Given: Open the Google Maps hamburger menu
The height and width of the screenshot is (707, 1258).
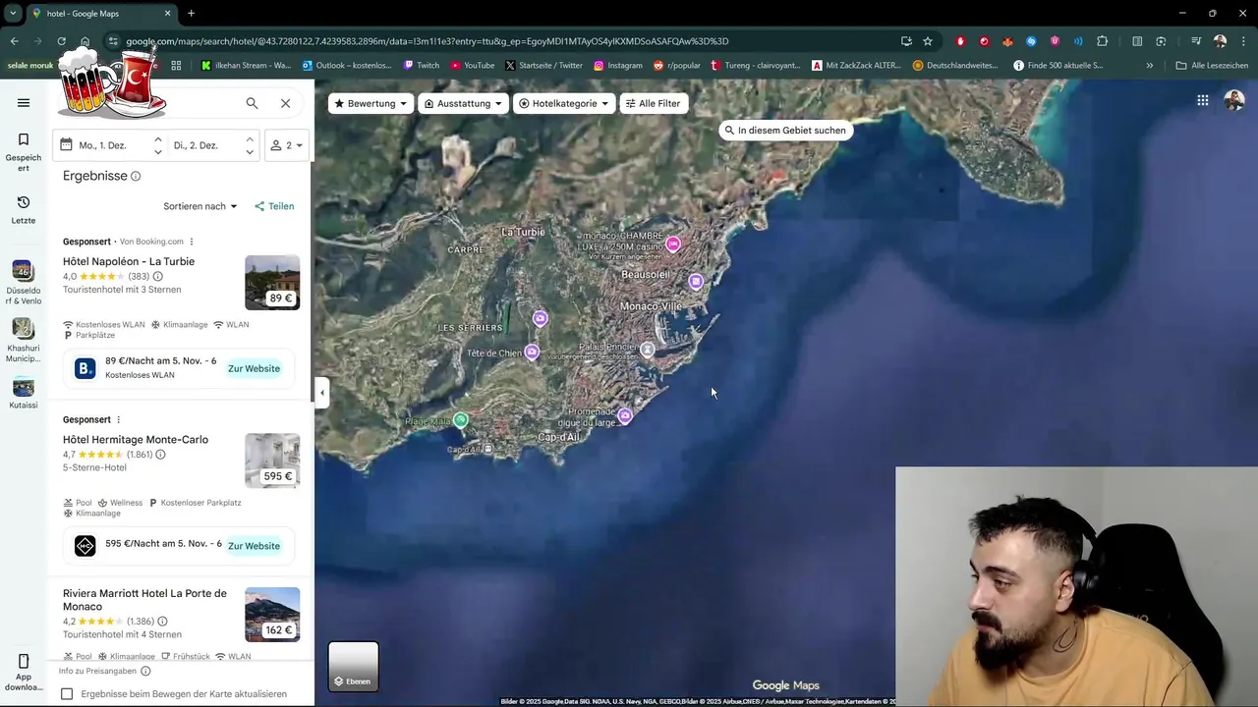Looking at the screenshot, I should pos(24,103).
